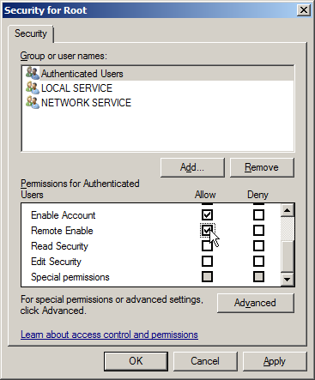Click the NETWORK SERVICE group icon
Image resolution: width=315 pixels, height=380 pixels.
(x=33, y=102)
